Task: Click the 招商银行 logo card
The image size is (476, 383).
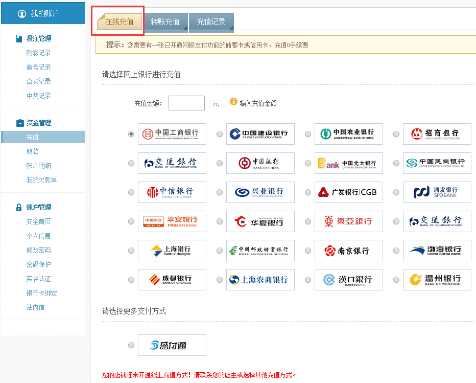Action: coord(437,134)
